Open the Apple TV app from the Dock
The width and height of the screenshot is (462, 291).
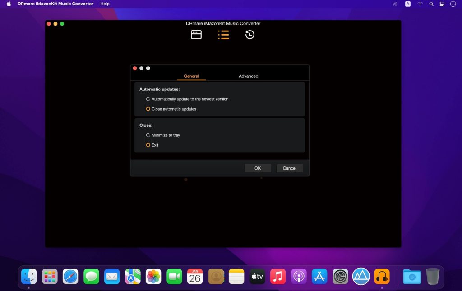tap(257, 276)
